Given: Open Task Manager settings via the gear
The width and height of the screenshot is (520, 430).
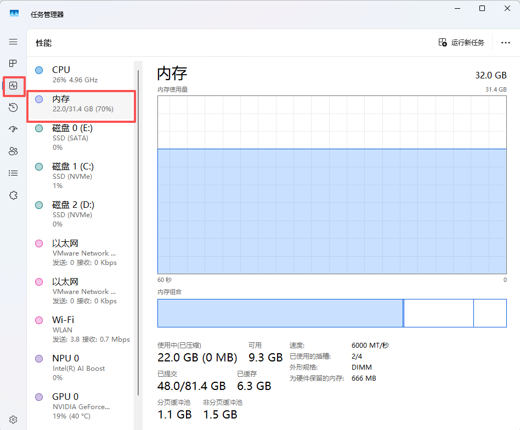Looking at the screenshot, I should (x=13, y=418).
